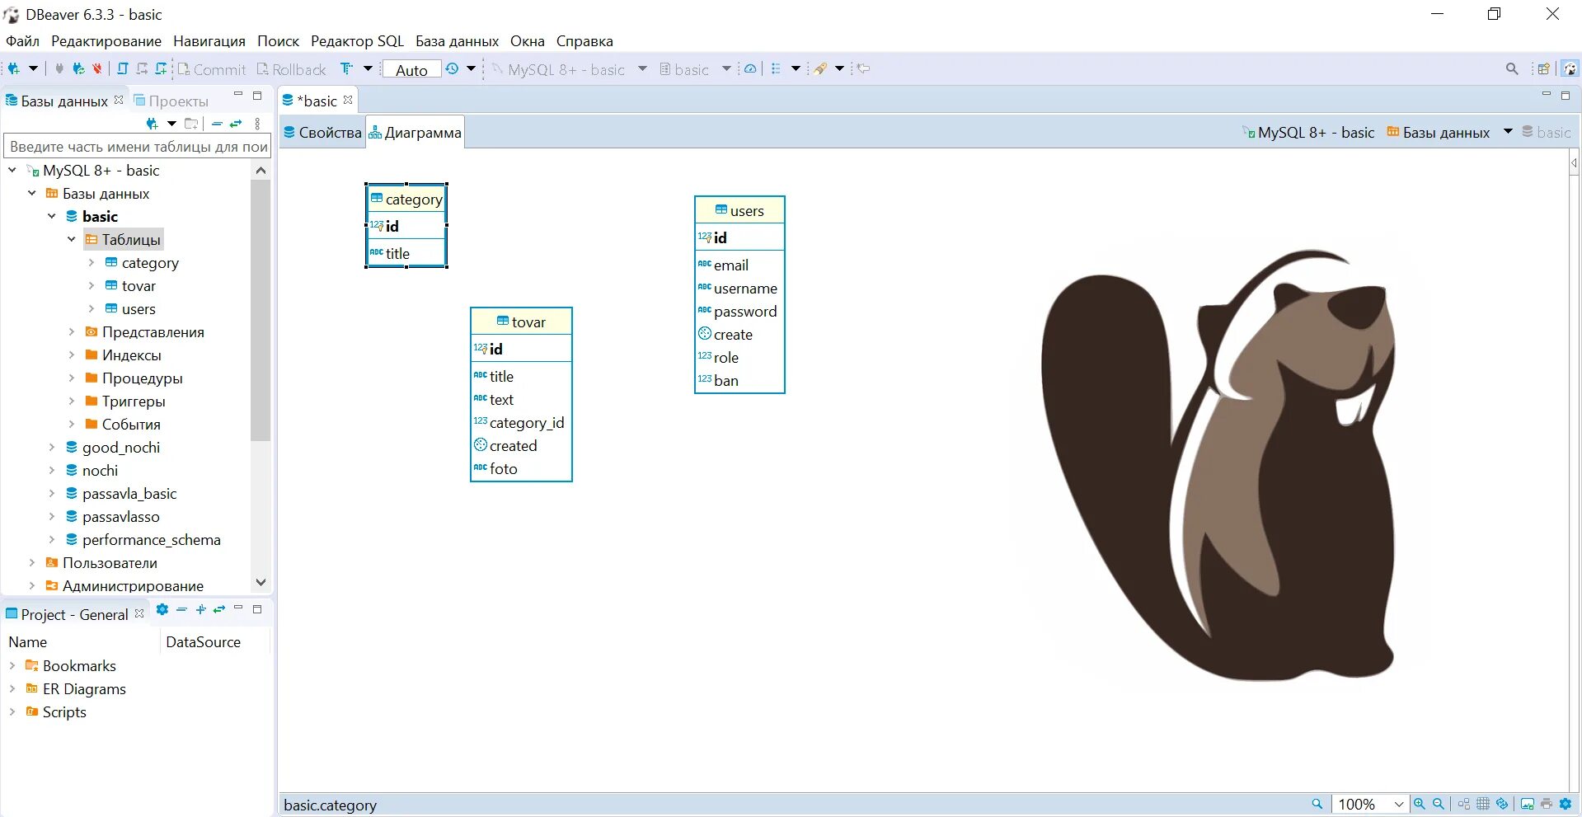Open the diagram zoom 100% combo box
The height and width of the screenshot is (817, 1582).
pyautogui.click(x=1370, y=804)
